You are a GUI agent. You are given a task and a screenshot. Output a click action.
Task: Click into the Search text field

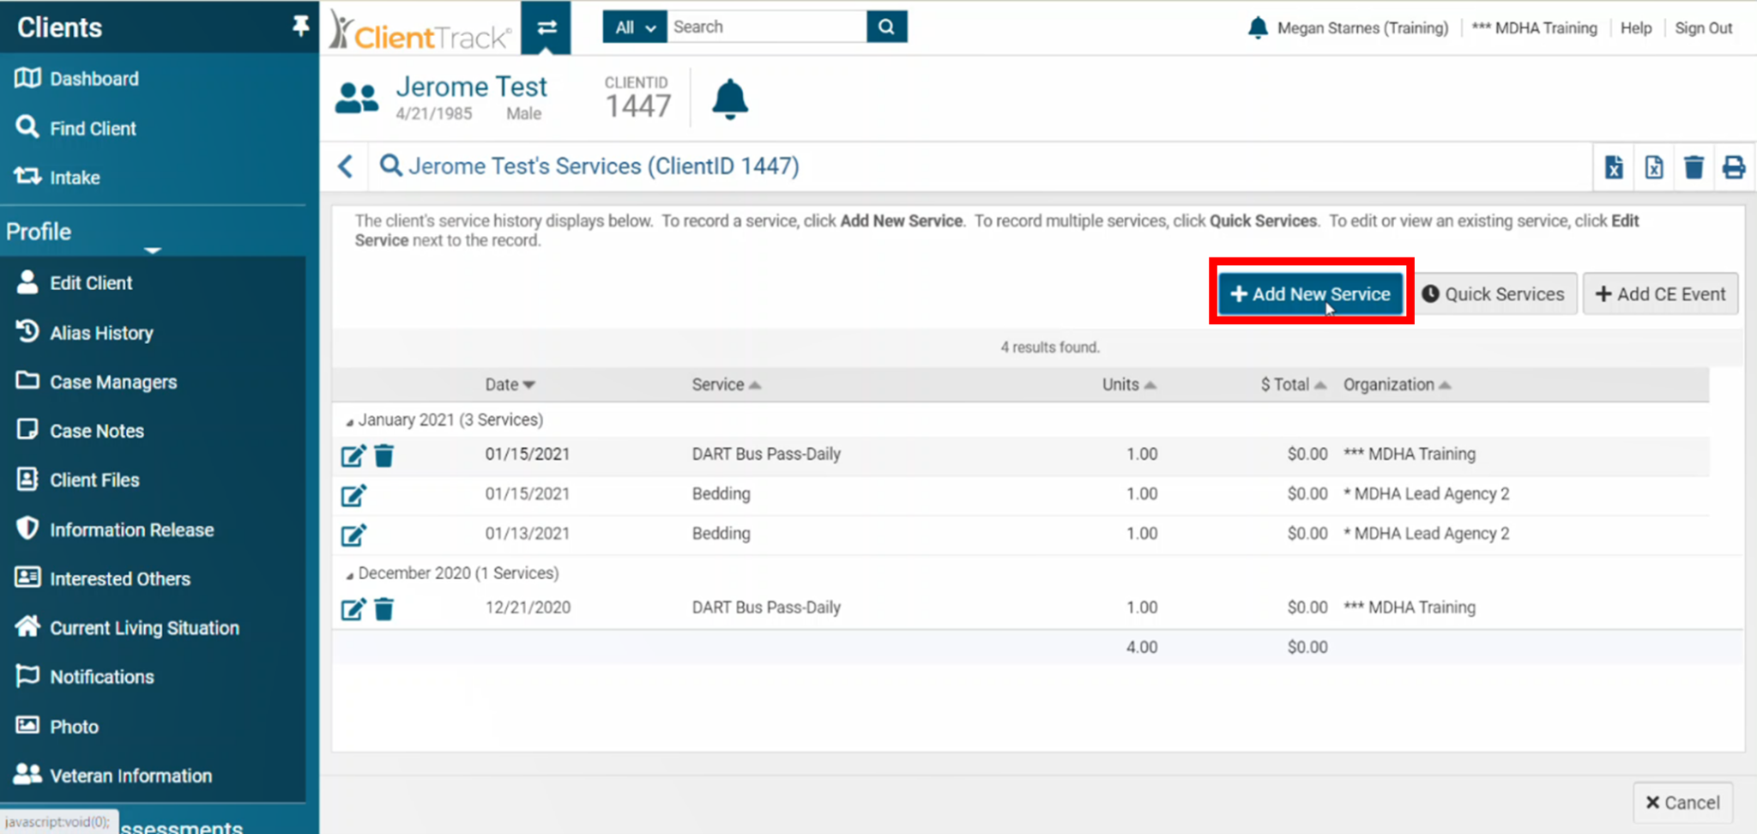pyautogui.click(x=767, y=27)
